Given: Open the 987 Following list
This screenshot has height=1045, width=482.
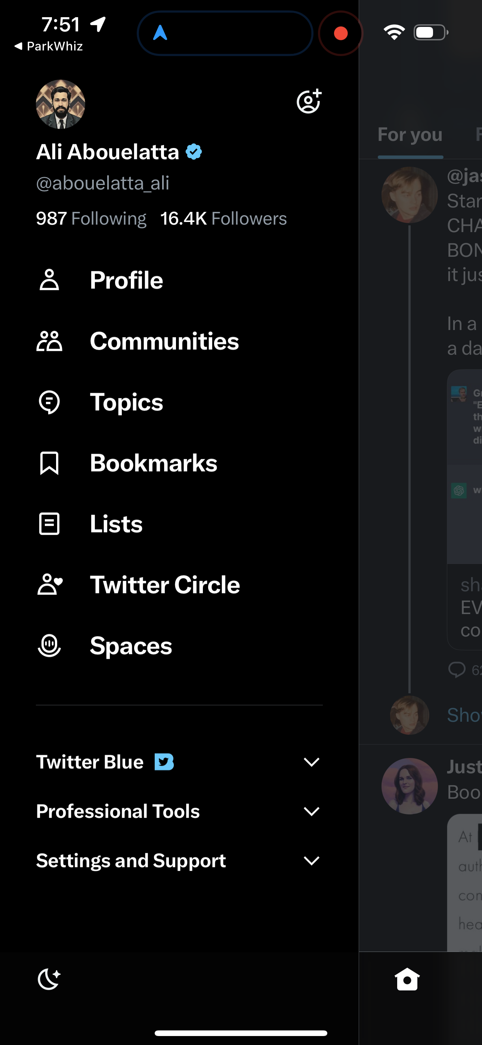Looking at the screenshot, I should 91,218.
